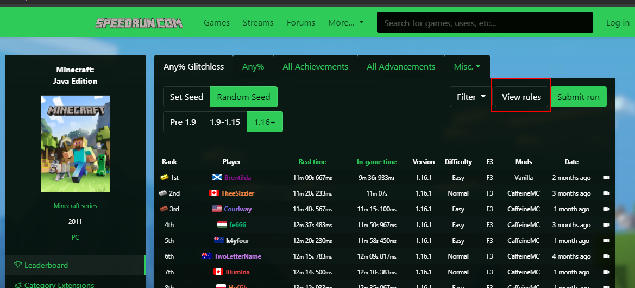
Task: Expand the Misc. category dropdown
Action: pos(467,67)
